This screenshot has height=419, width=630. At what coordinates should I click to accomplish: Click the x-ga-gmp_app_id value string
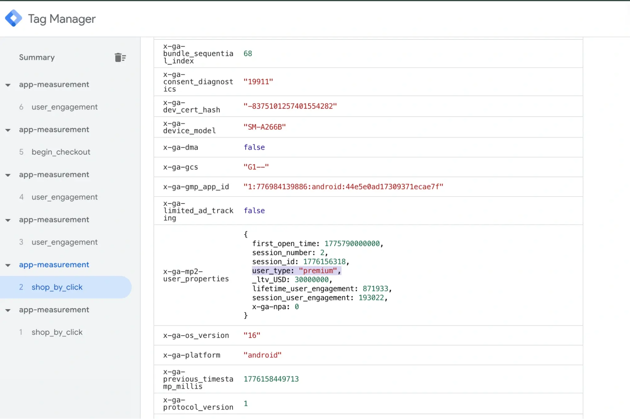pyautogui.click(x=343, y=187)
